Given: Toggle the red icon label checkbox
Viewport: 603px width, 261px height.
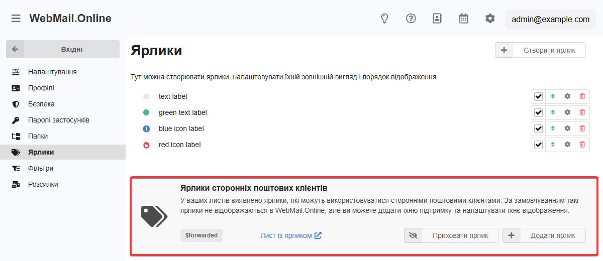Looking at the screenshot, I should 539,145.
